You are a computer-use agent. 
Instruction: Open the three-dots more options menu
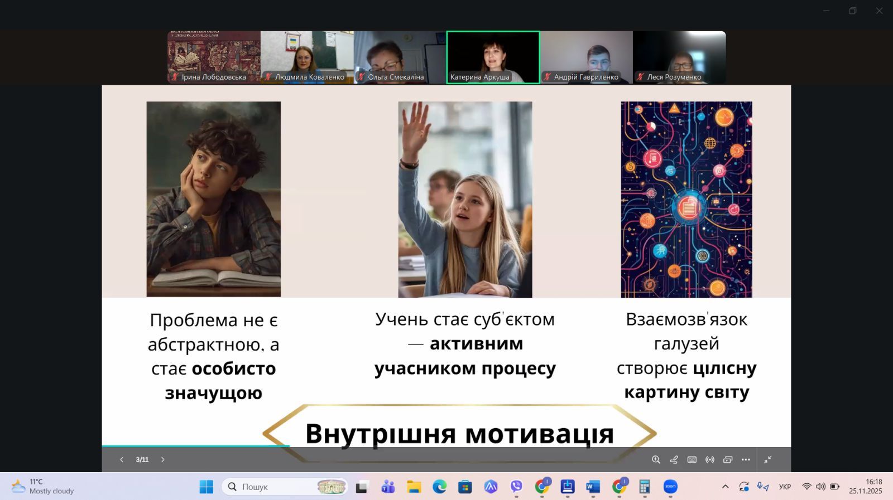coord(746,460)
